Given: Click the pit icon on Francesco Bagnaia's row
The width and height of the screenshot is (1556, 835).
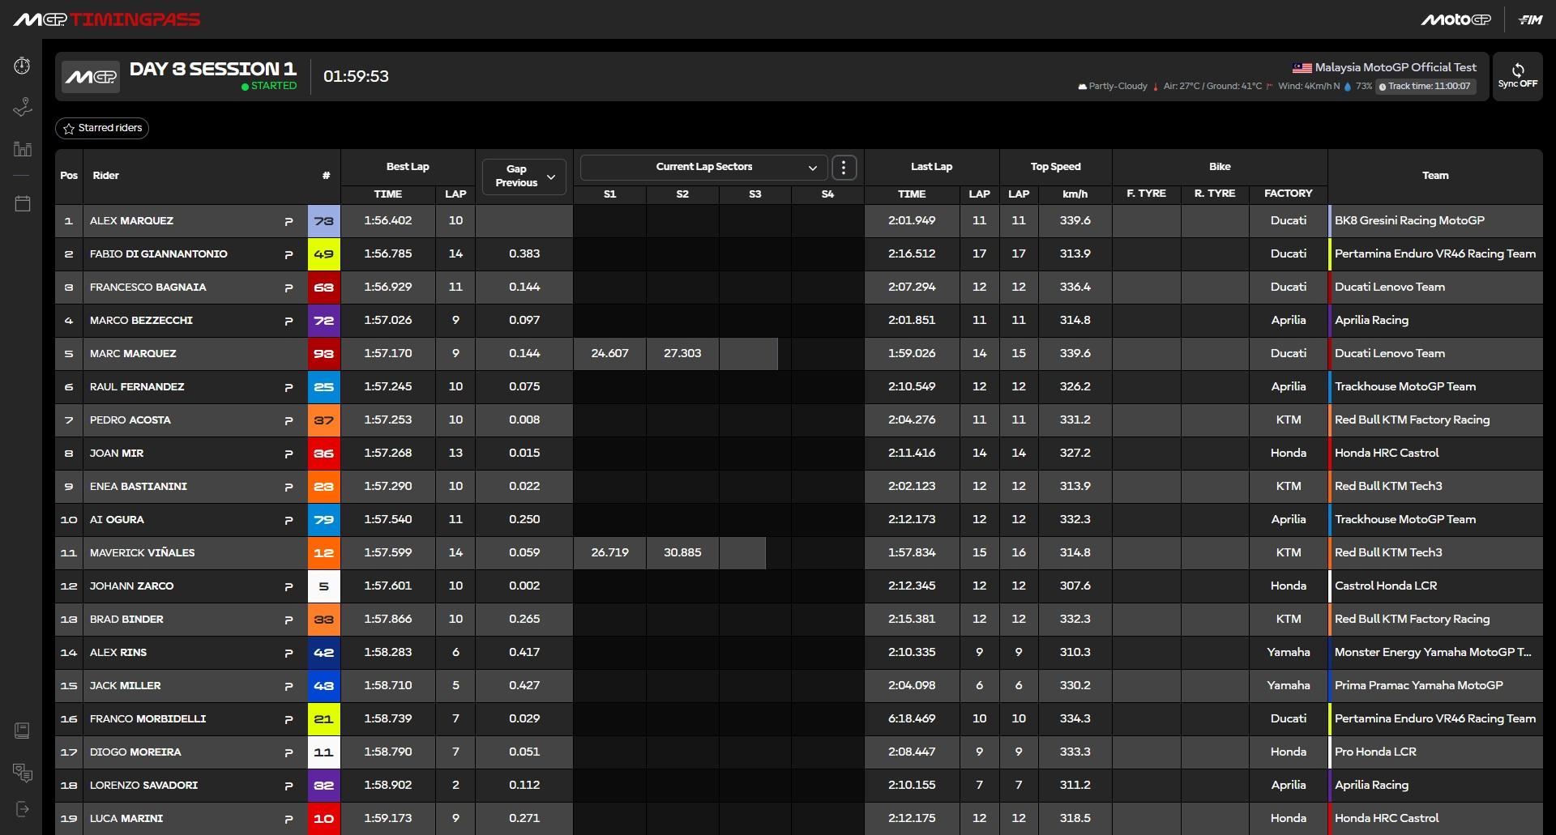Looking at the screenshot, I should (289, 288).
